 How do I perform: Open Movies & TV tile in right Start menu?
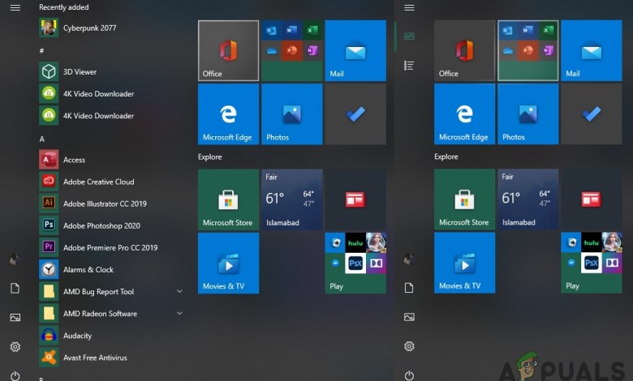[x=465, y=263]
